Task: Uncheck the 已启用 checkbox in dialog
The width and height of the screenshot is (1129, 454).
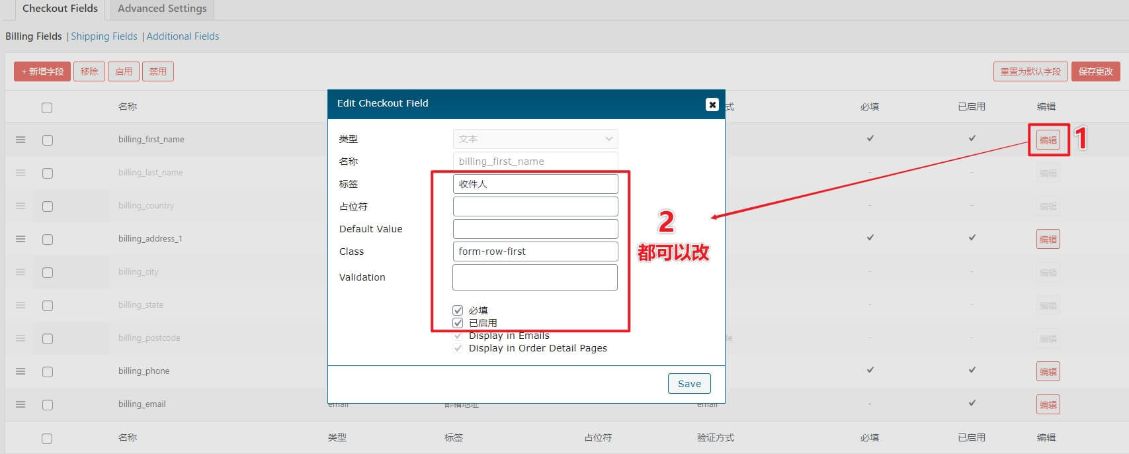Action: point(458,323)
